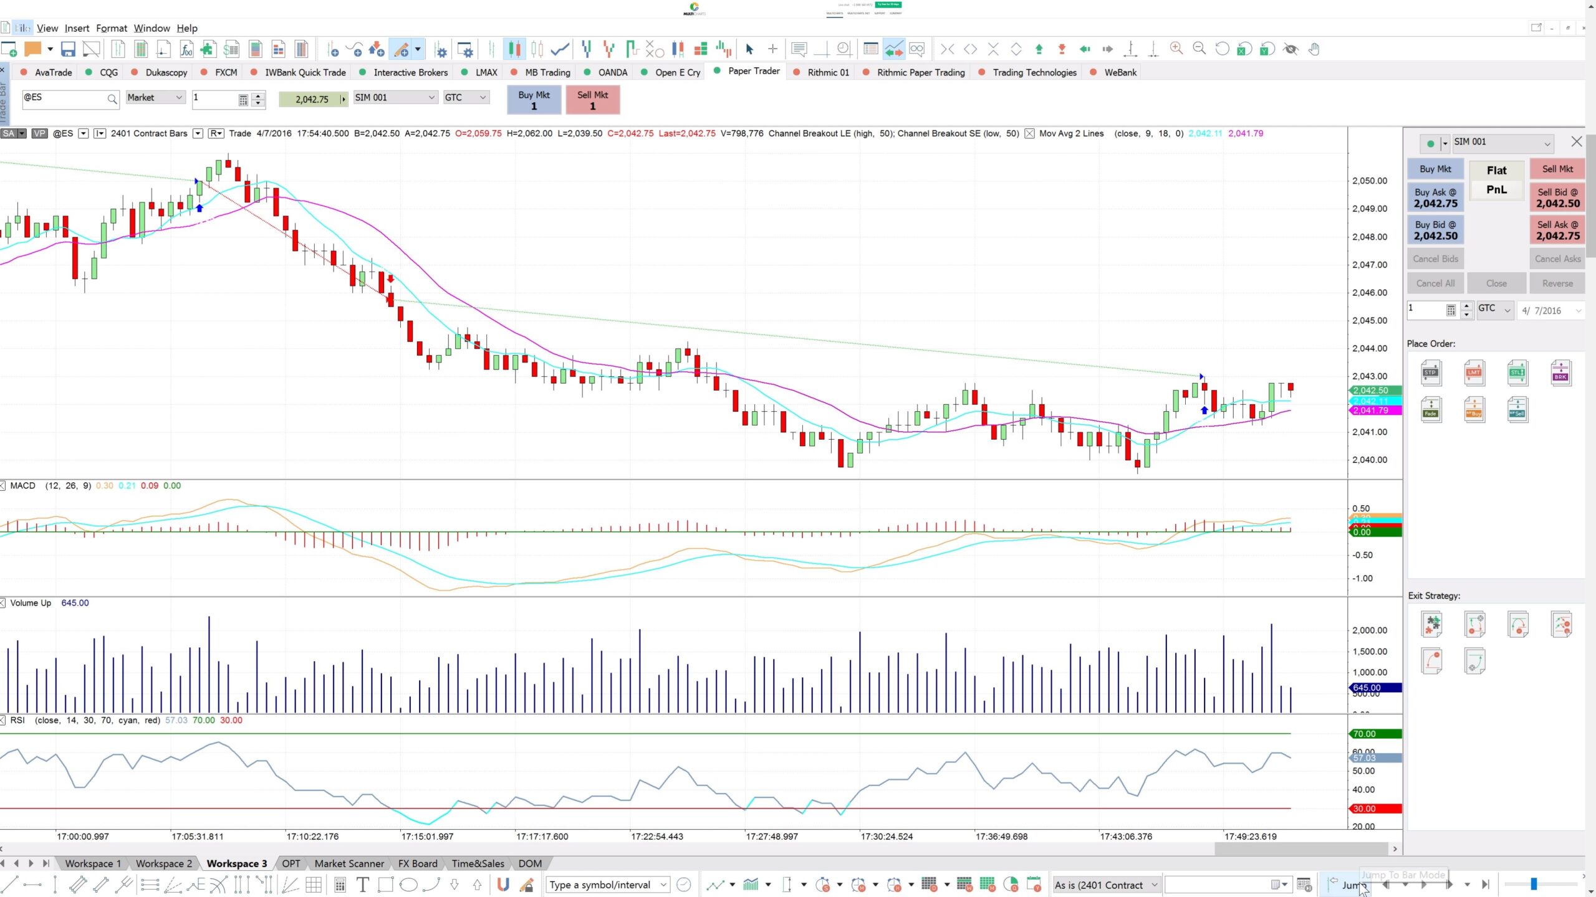Toggle the VP button on chart header
This screenshot has width=1596, height=897.
point(39,133)
